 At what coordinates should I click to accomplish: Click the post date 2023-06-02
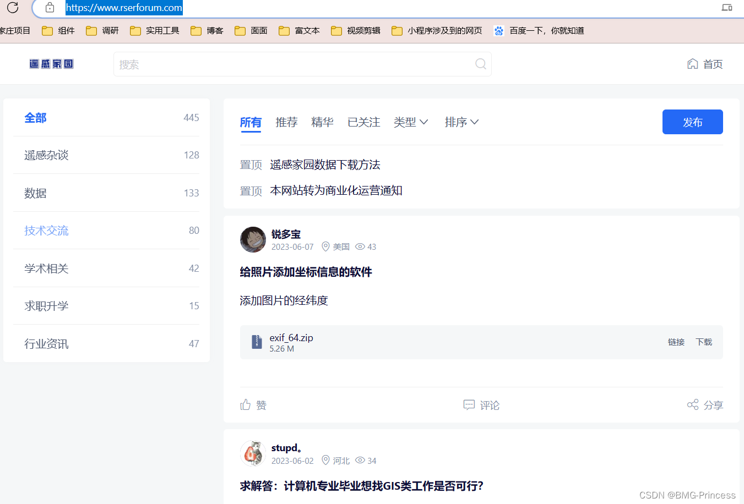pos(292,461)
